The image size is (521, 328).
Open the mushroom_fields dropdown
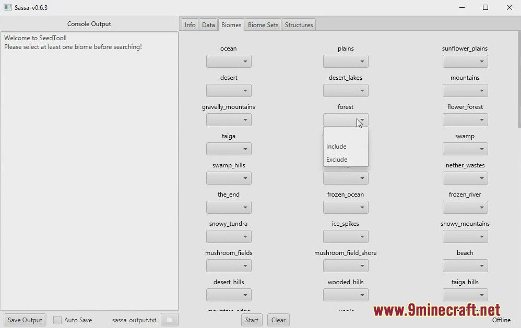tap(229, 266)
